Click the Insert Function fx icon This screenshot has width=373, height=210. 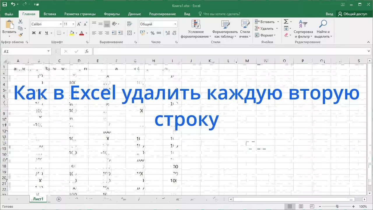[87, 51]
